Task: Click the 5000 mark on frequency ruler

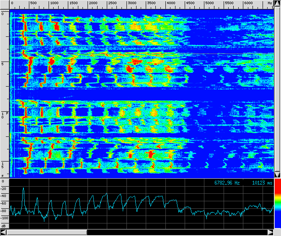Action: coord(209,3)
